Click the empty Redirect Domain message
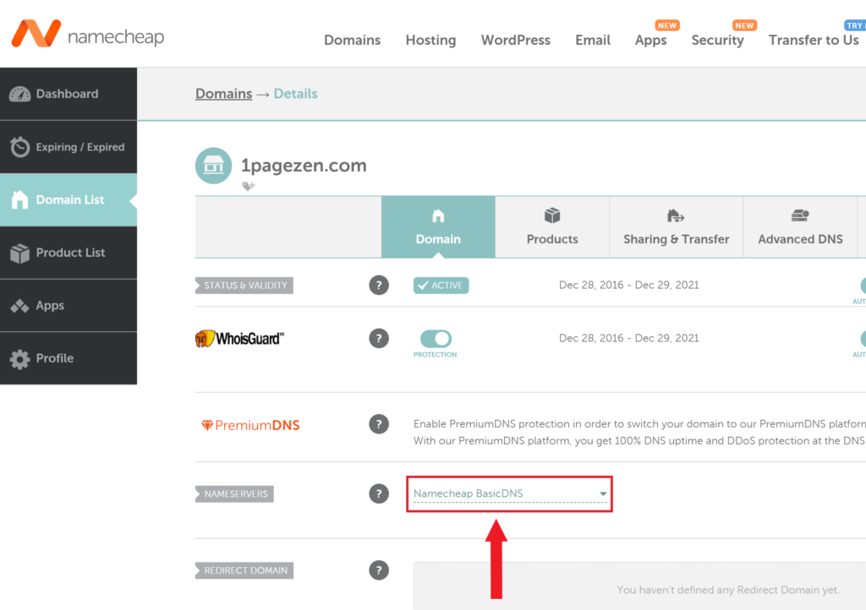 click(x=728, y=590)
